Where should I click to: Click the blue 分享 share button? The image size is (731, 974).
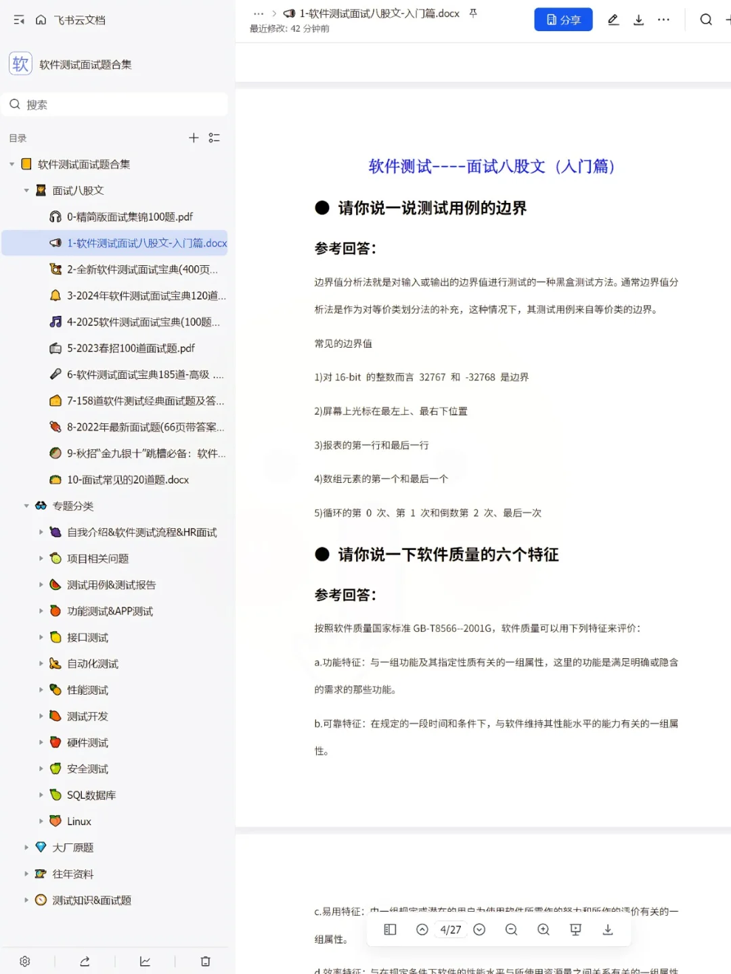[x=563, y=19]
